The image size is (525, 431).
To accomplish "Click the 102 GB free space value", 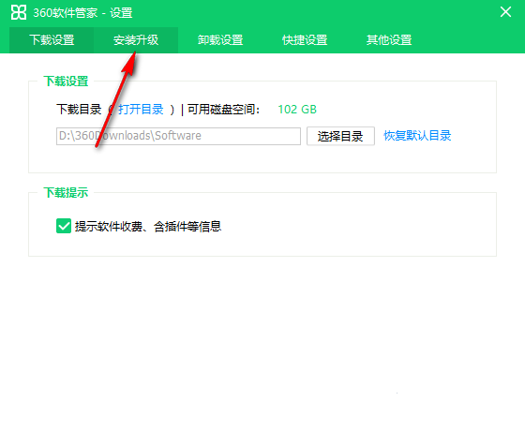I will (x=297, y=110).
